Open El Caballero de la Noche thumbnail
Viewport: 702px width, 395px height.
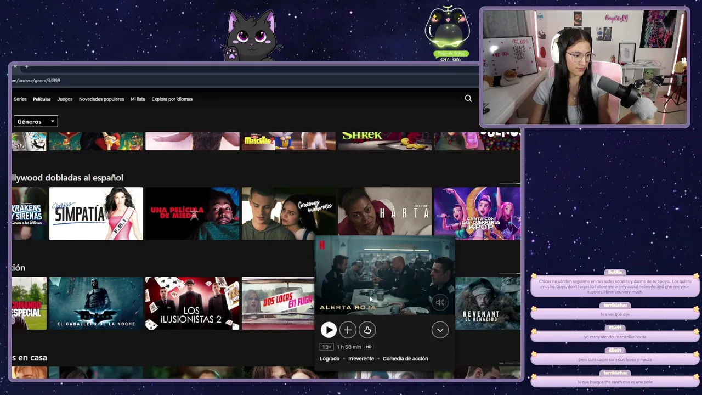click(x=96, y=303)
